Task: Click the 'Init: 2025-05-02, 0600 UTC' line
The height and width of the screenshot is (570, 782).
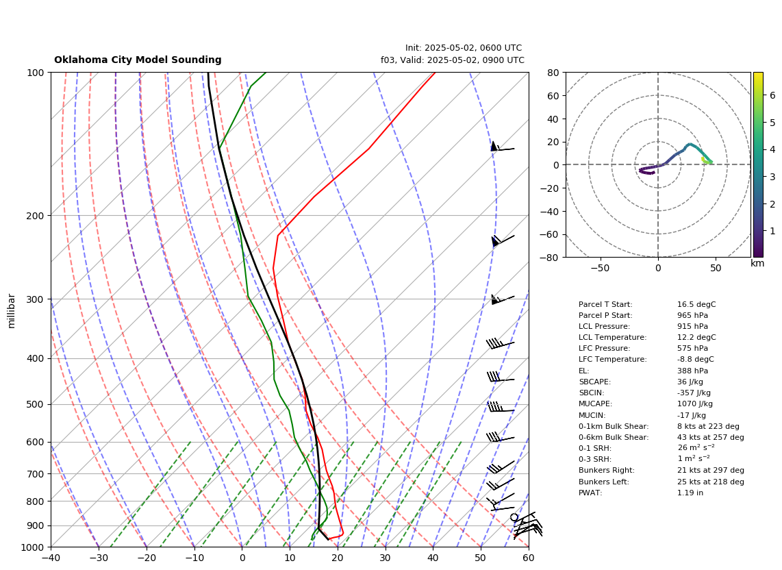Action: tap(464, 48)
